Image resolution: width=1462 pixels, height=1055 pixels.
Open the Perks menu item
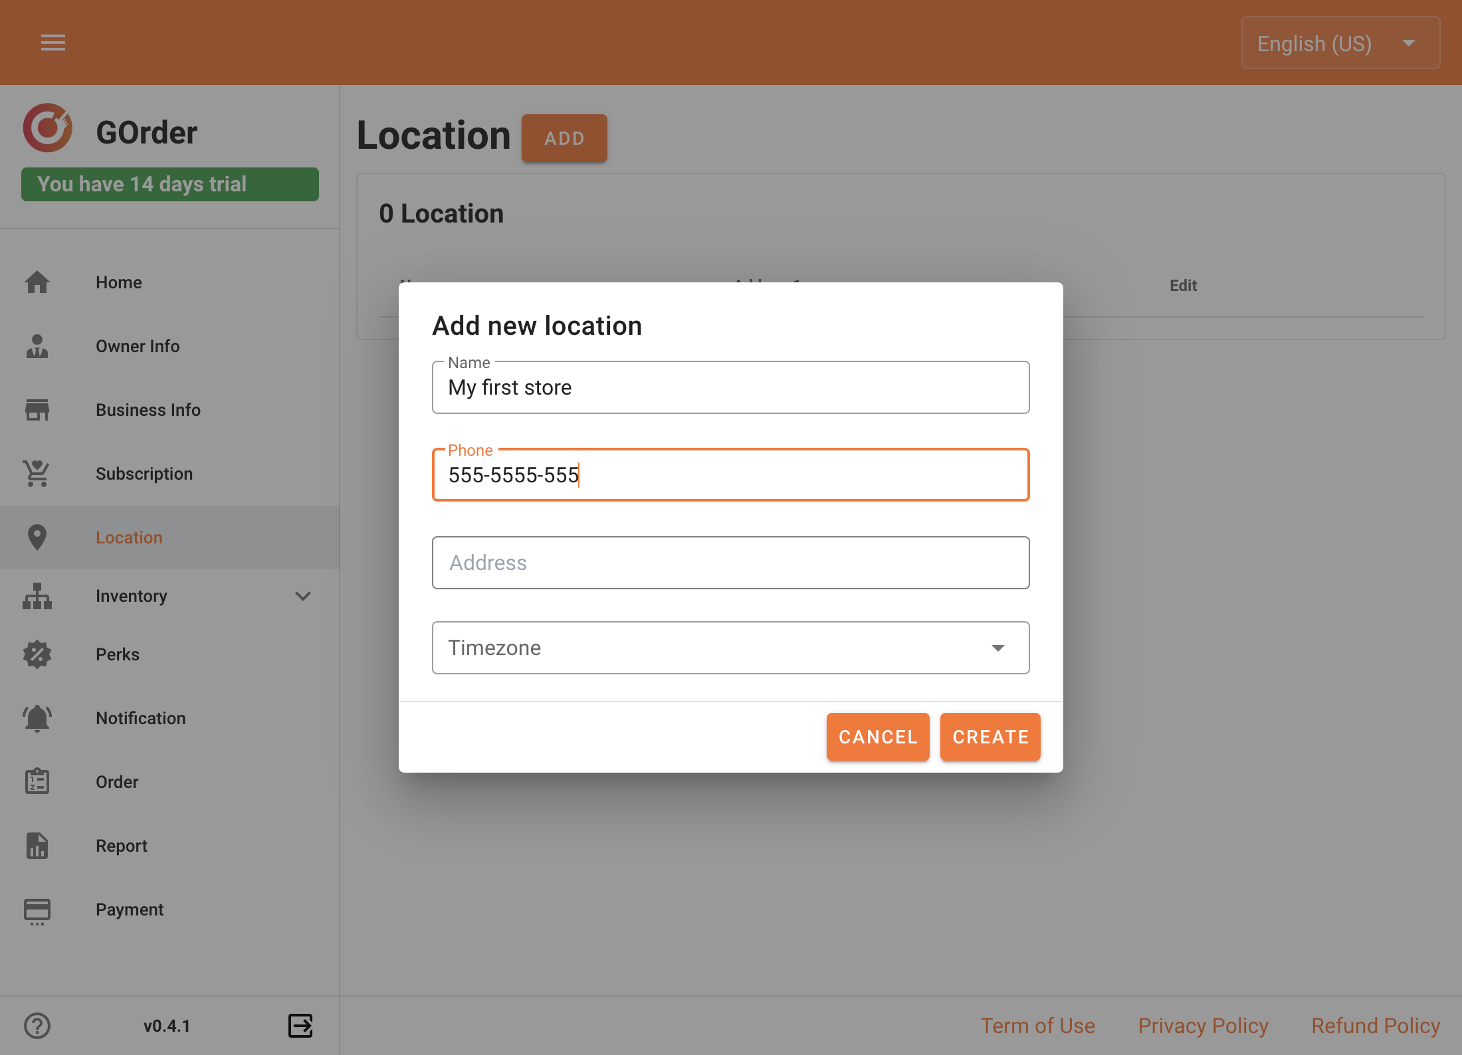click(169, 654)
